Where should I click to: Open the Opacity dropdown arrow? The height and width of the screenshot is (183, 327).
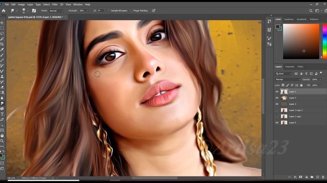pos(320,79)
